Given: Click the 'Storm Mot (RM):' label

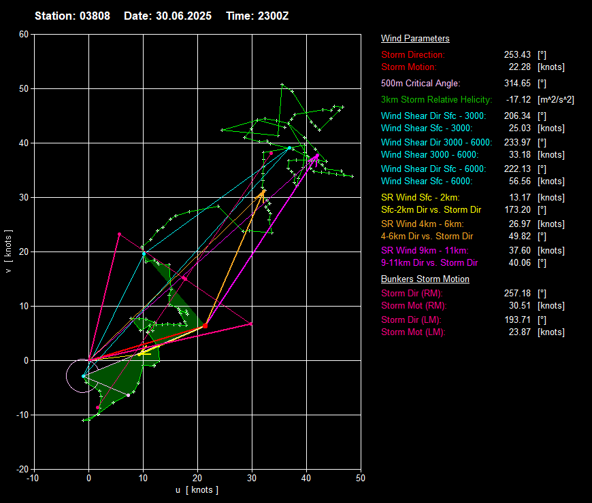Looking at the screenshot, I should (414, 306).
